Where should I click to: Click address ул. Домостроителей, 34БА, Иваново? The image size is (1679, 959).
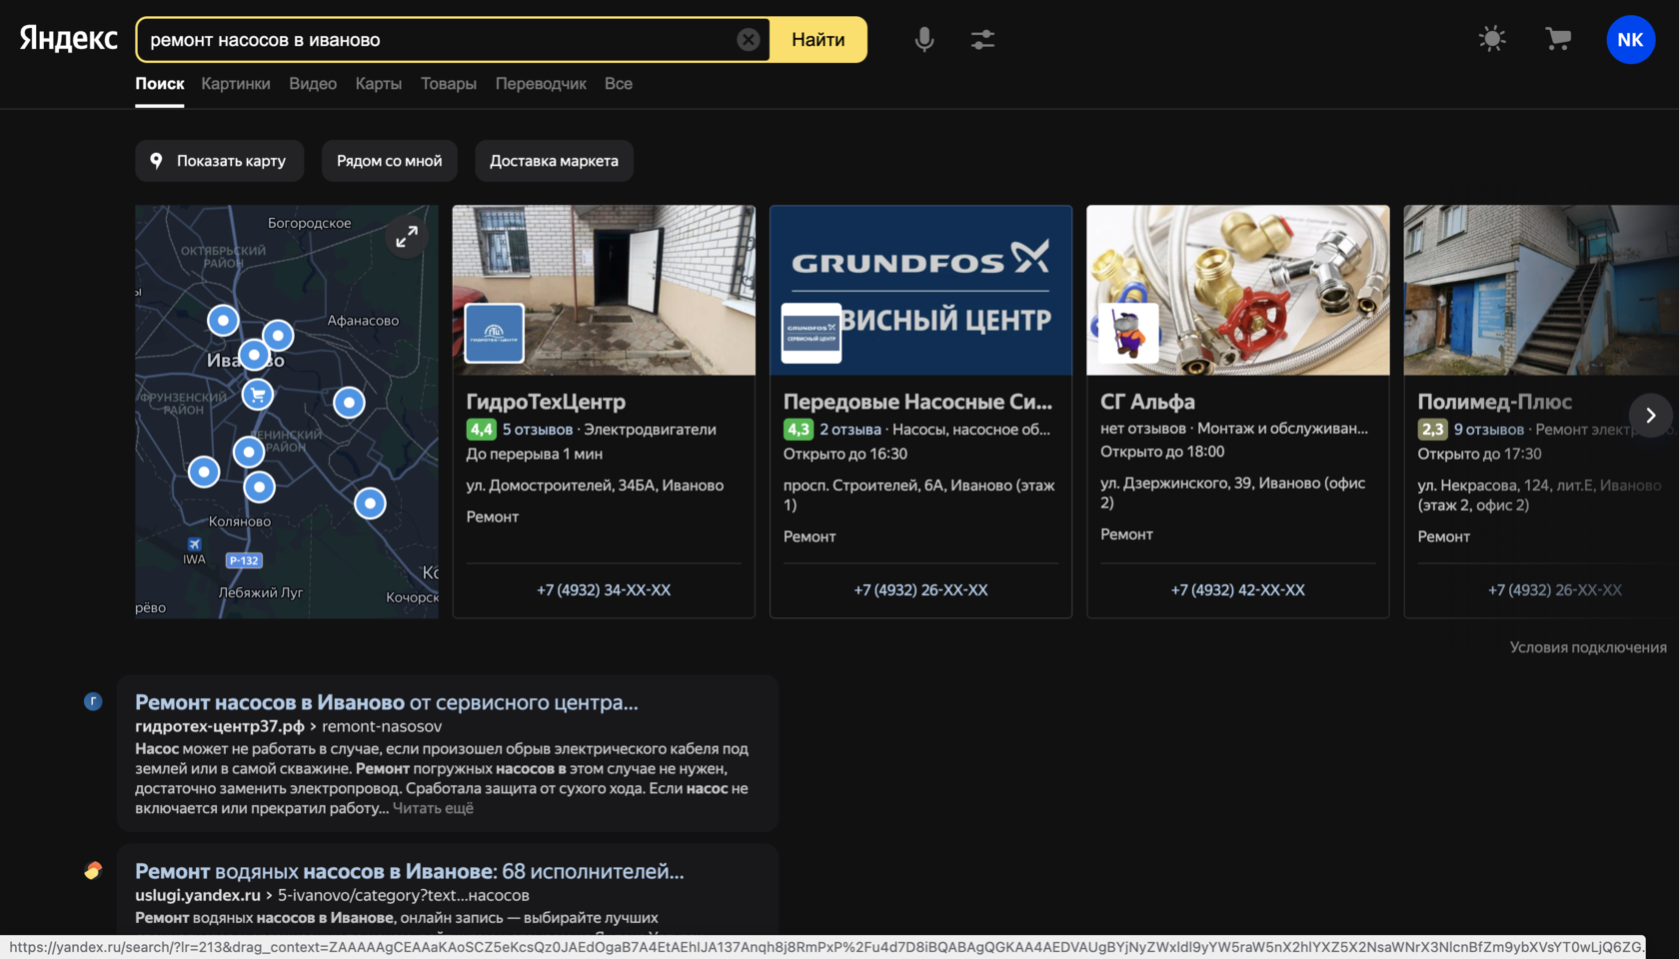(x=595, y=485)
